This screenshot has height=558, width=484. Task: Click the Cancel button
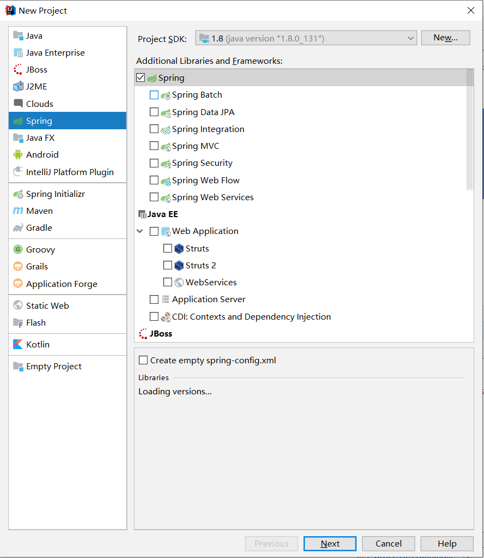click(389, 543)
